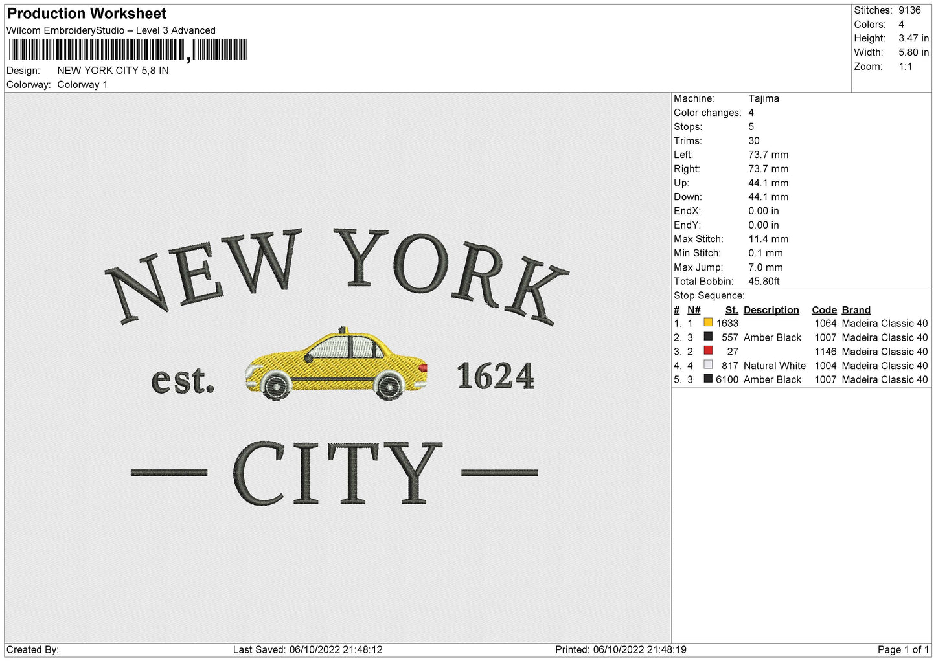The image size is (936, 661).
Task: Click the embroidered '1624' text
Action: click(496, 376)
